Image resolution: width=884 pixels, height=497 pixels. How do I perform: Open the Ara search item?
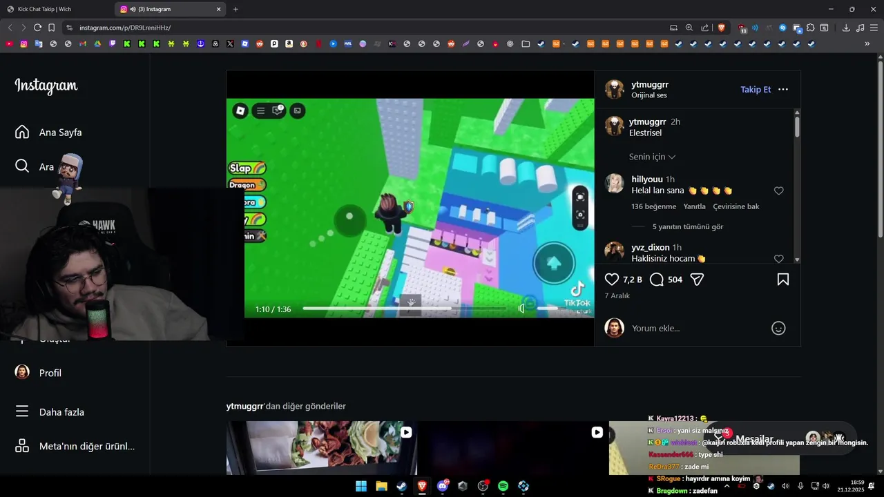35,166
